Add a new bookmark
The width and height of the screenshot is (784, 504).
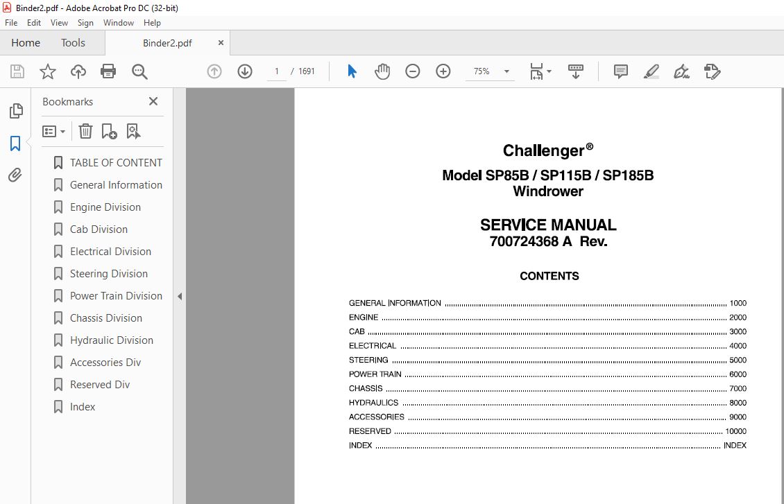pyautogui.click(x=109, y=131)
